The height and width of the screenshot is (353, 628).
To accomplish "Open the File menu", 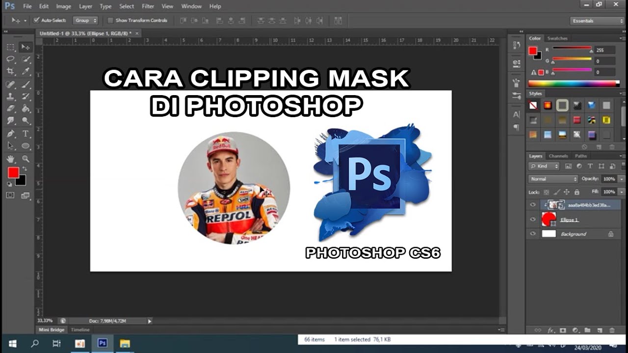I will coord(27,6).
